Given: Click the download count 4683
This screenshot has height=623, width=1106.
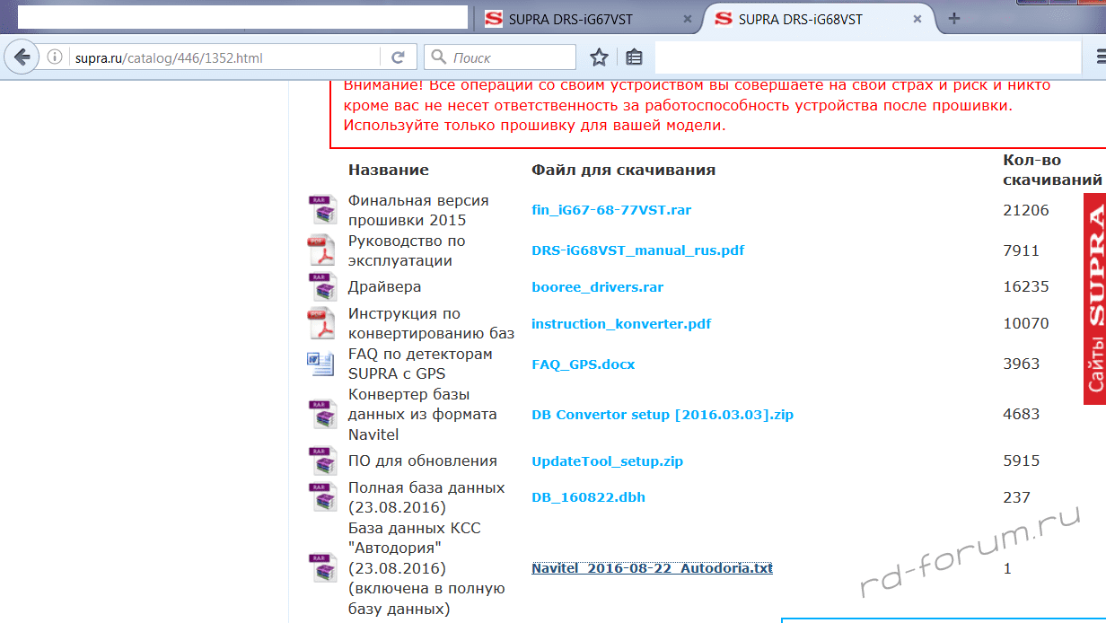Looking at the screenshot, I should pos(1022,415).
